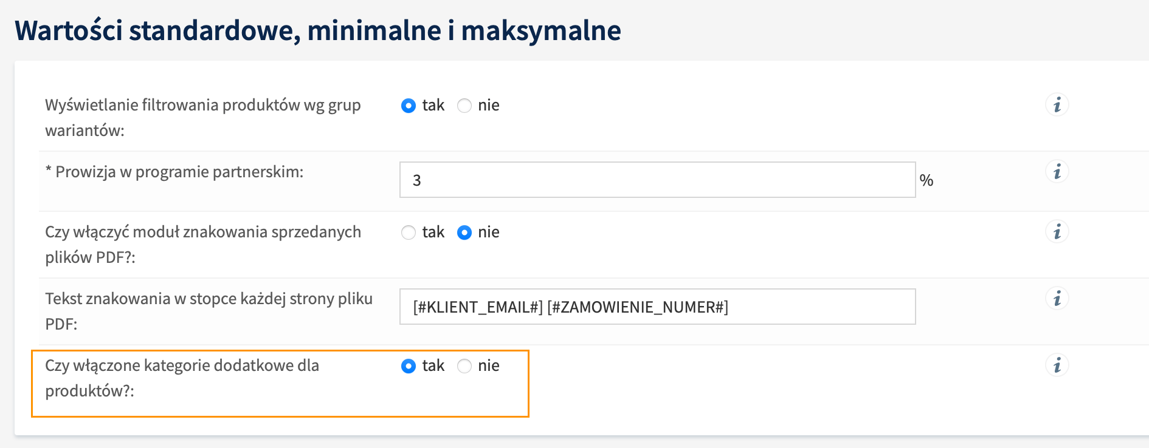Show info for PDF marking module

click(1057, 232)
